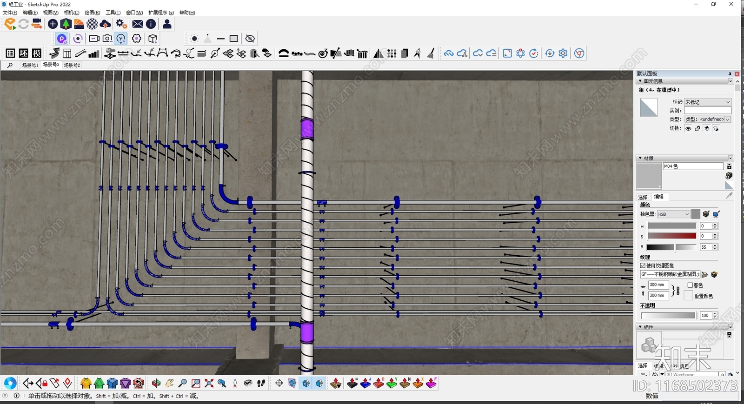Click the blue gear icon near cloud tools
Image resolution: width=744 pixels, height=404 pixels.
[x=563, y=53]
